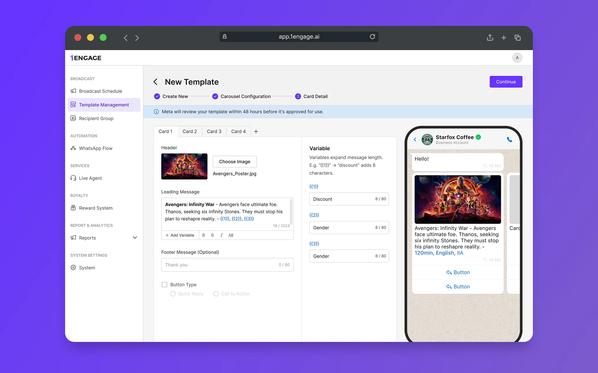Click the AW formatting icon in toolbar
The width and height of the screenshot is (598, 373).
[231, 235]
